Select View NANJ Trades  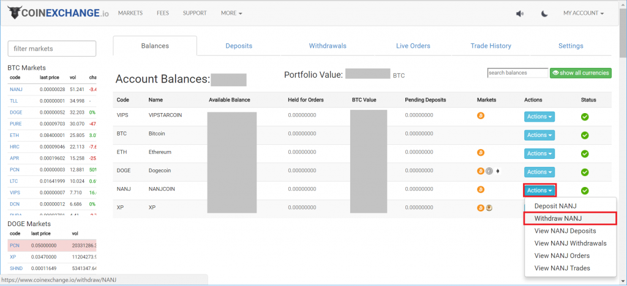pyautogui.click(x=570, y=268)
